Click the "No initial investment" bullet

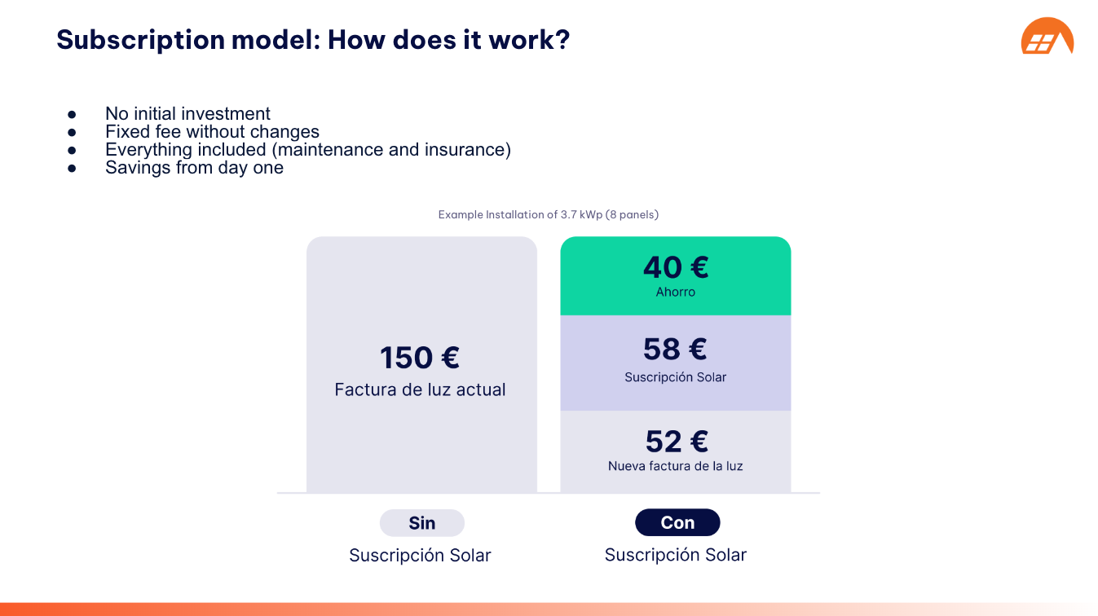coord(187,114)
